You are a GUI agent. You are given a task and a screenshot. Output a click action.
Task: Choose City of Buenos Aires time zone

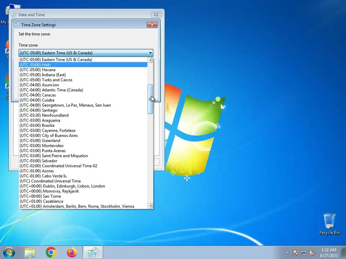tap(83, 136)
